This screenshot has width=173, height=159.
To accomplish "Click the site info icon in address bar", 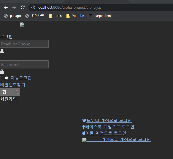I will tap(33, 7).
